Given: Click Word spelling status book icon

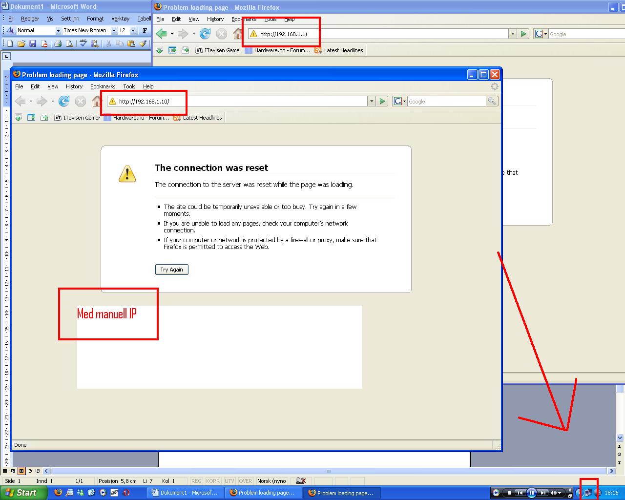Looking at the screenshot, I should pos(301,481).
